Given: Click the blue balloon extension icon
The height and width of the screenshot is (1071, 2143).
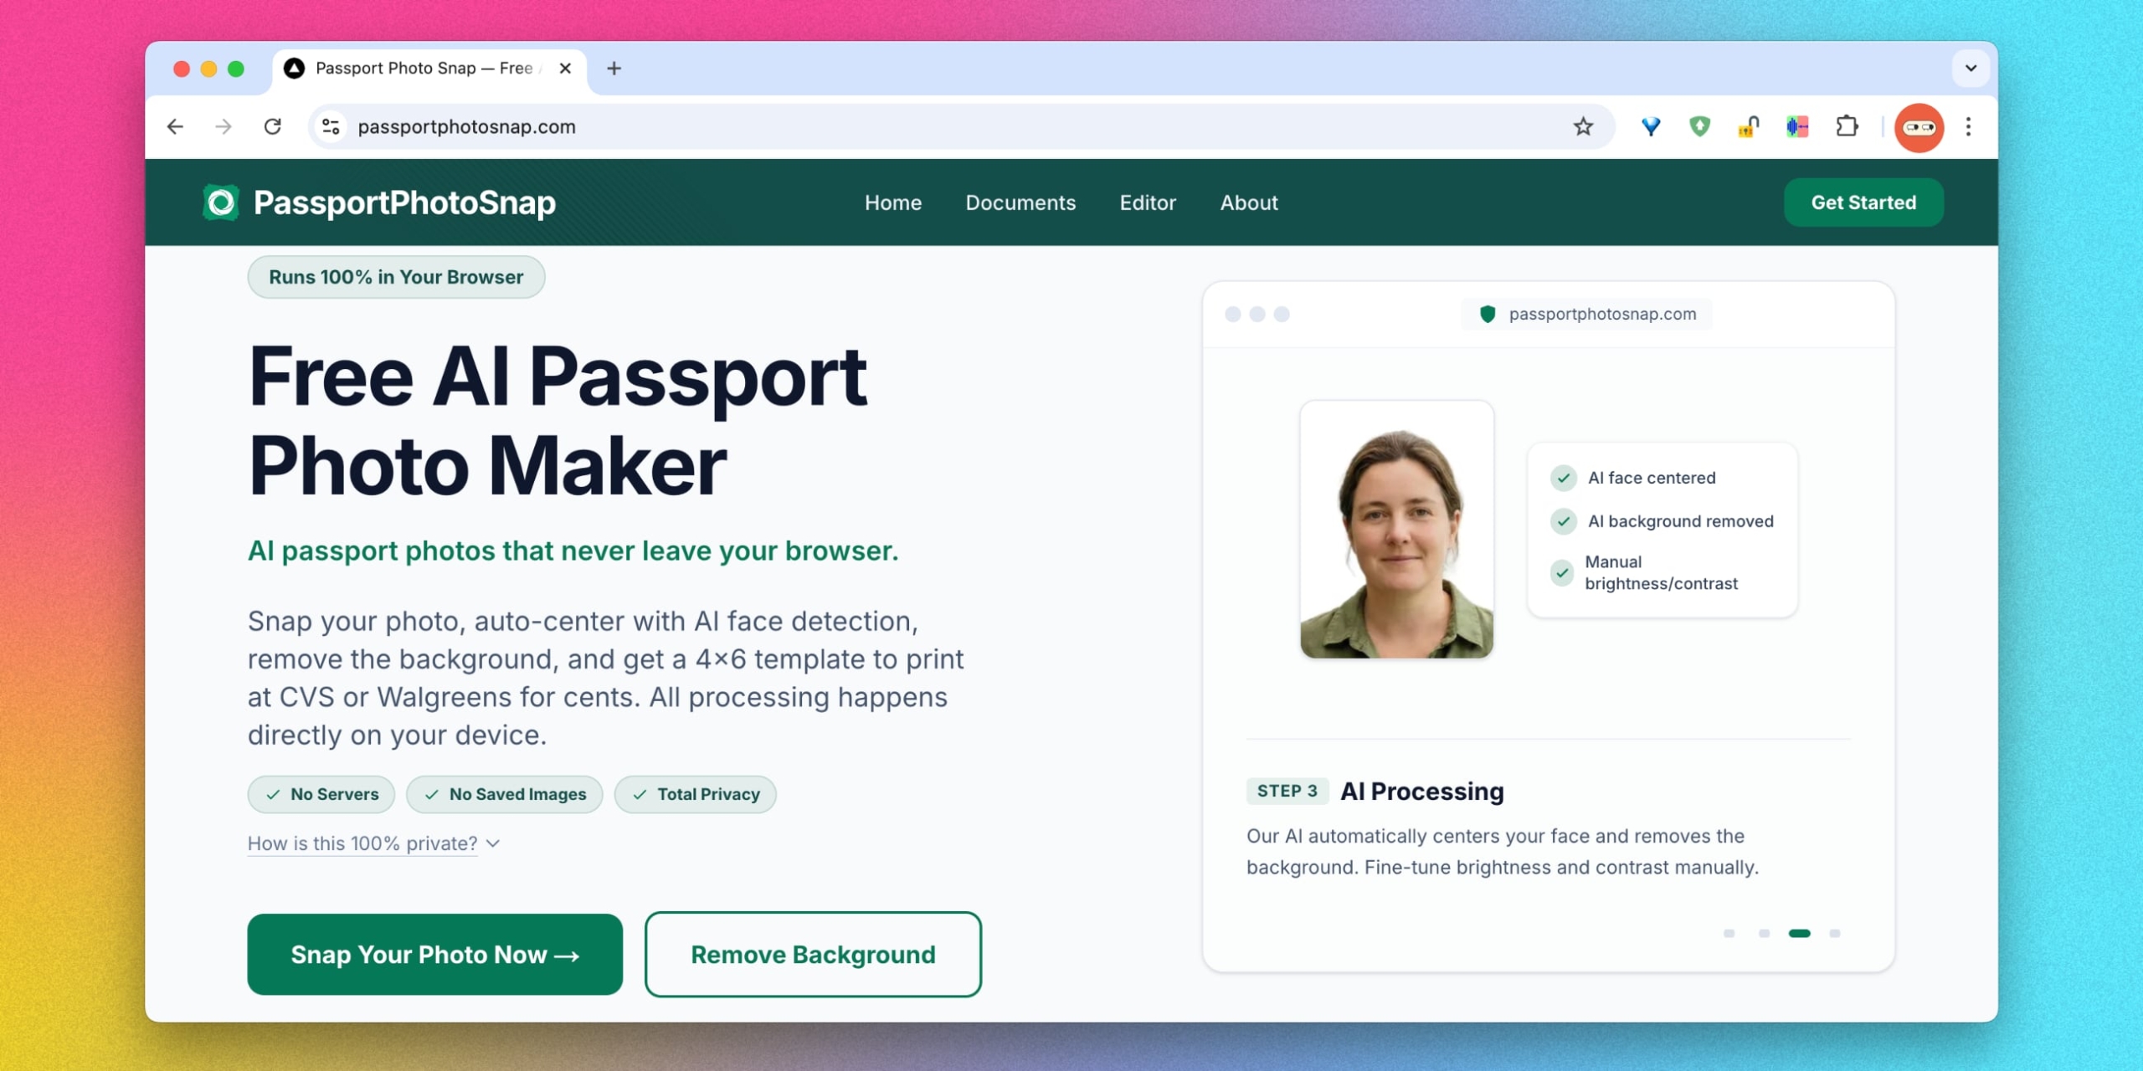Looking at the screenshot, I should 1650,126.
